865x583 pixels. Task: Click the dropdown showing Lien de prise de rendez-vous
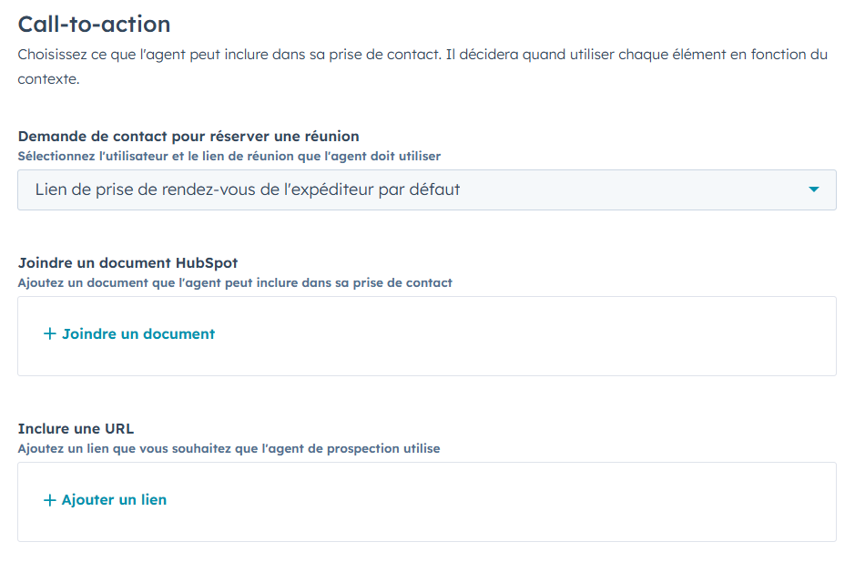click(x=426, y=189)
